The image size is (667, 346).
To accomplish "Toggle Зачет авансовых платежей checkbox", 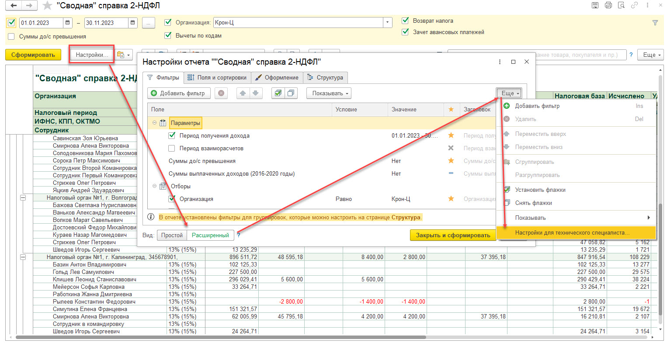I will 405,32.
